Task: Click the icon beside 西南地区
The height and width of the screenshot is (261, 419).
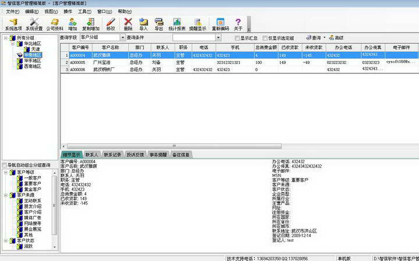Action: click(x=20, y=66)
